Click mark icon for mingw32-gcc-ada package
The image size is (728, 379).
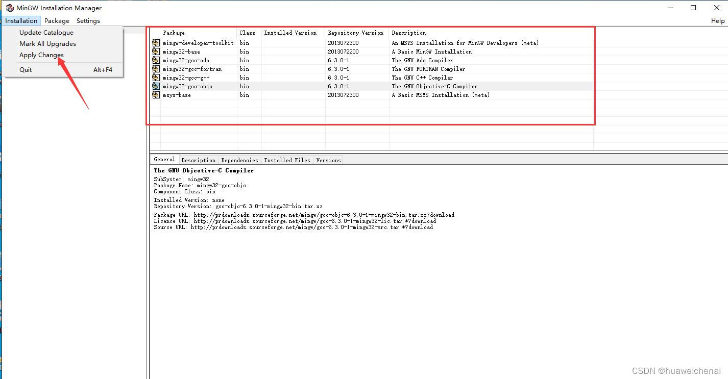coord(156,60)
